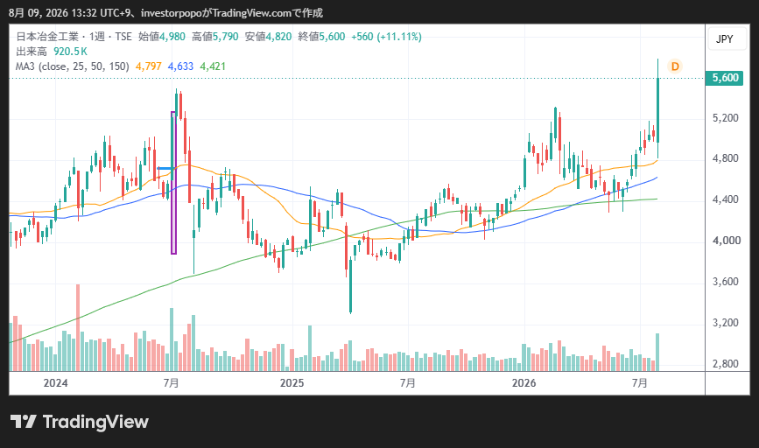Click the 高値 5,790 high value

click(x=215, y=37)
